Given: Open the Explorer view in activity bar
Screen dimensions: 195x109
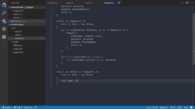Looking at the screenshot, I should [x=4, y=5].
